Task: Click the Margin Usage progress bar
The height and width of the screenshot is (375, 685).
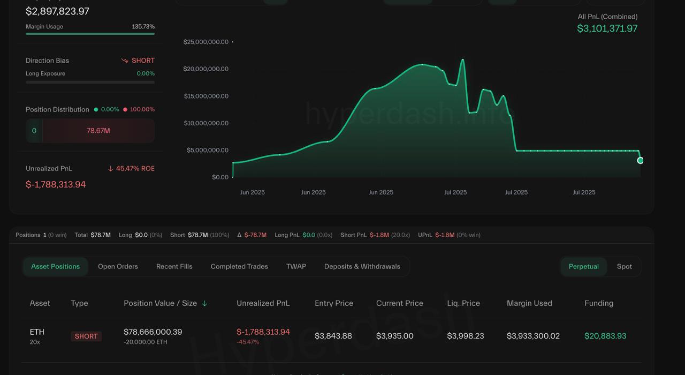Action: pos(90,34)
